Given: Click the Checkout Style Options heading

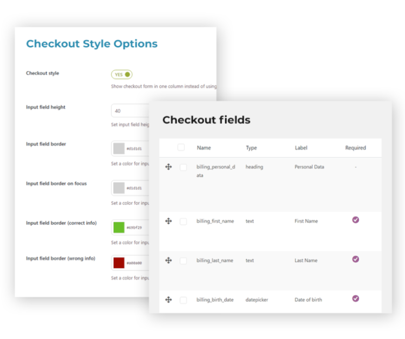Looking at the screenshot, I should pos(92,44).
